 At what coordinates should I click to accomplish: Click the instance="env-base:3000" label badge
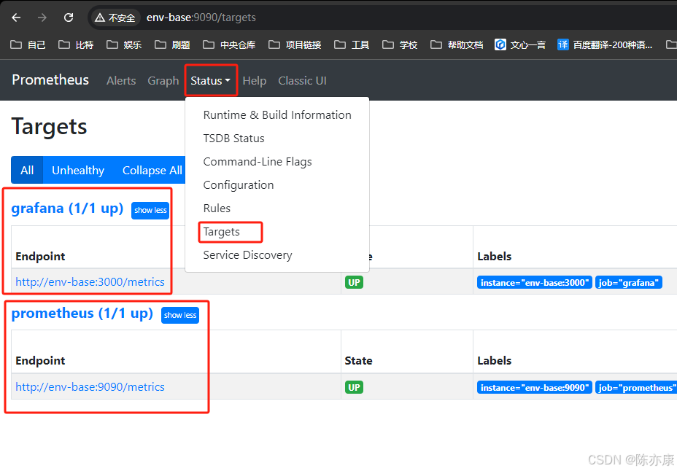535,282
